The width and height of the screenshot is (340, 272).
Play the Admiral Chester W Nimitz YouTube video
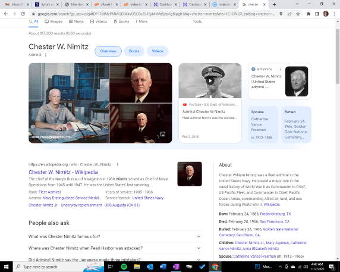point(210,81)
